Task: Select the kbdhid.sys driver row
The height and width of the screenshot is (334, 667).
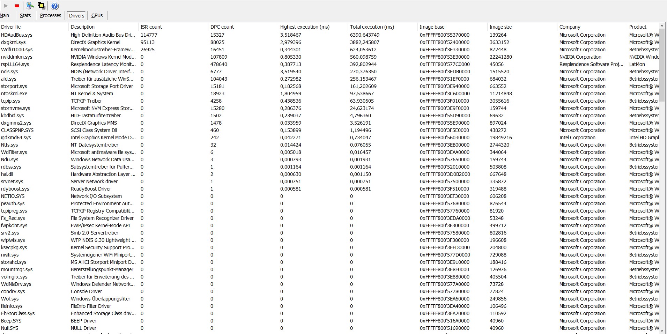Action: [329, 116]
